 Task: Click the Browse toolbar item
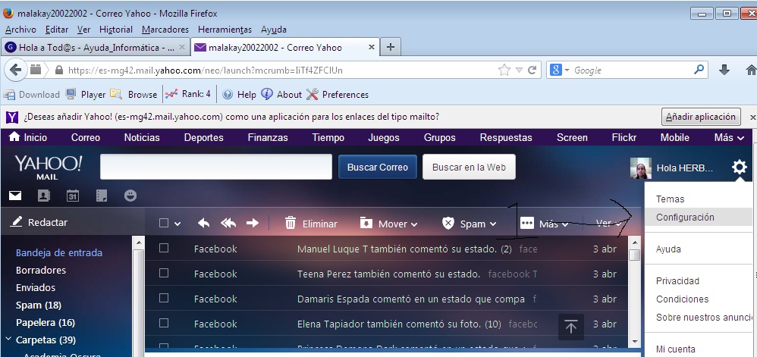[133, 95]
